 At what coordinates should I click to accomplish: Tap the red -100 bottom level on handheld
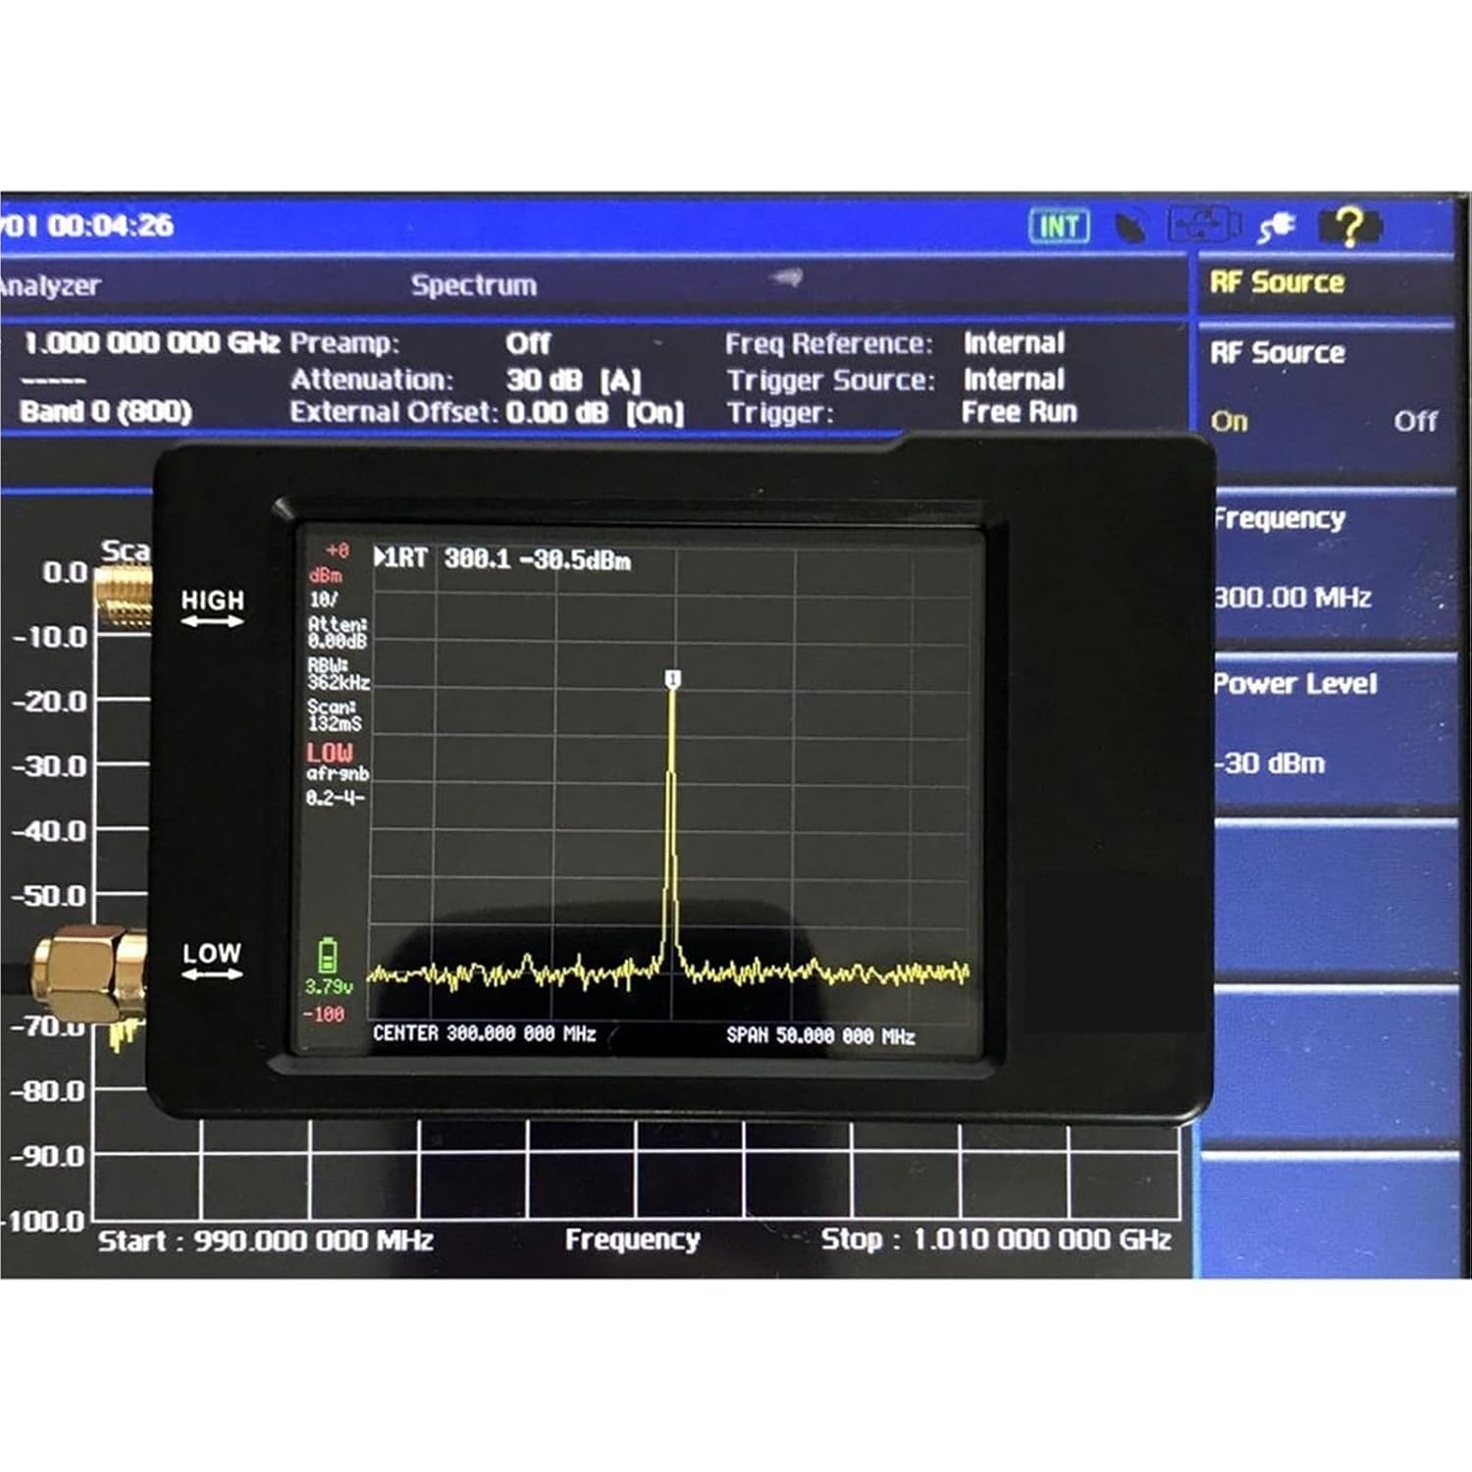(323, 1014)
